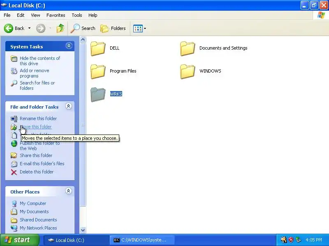
Task: Click the green Back arrow button
Action: tap(9, 28)
